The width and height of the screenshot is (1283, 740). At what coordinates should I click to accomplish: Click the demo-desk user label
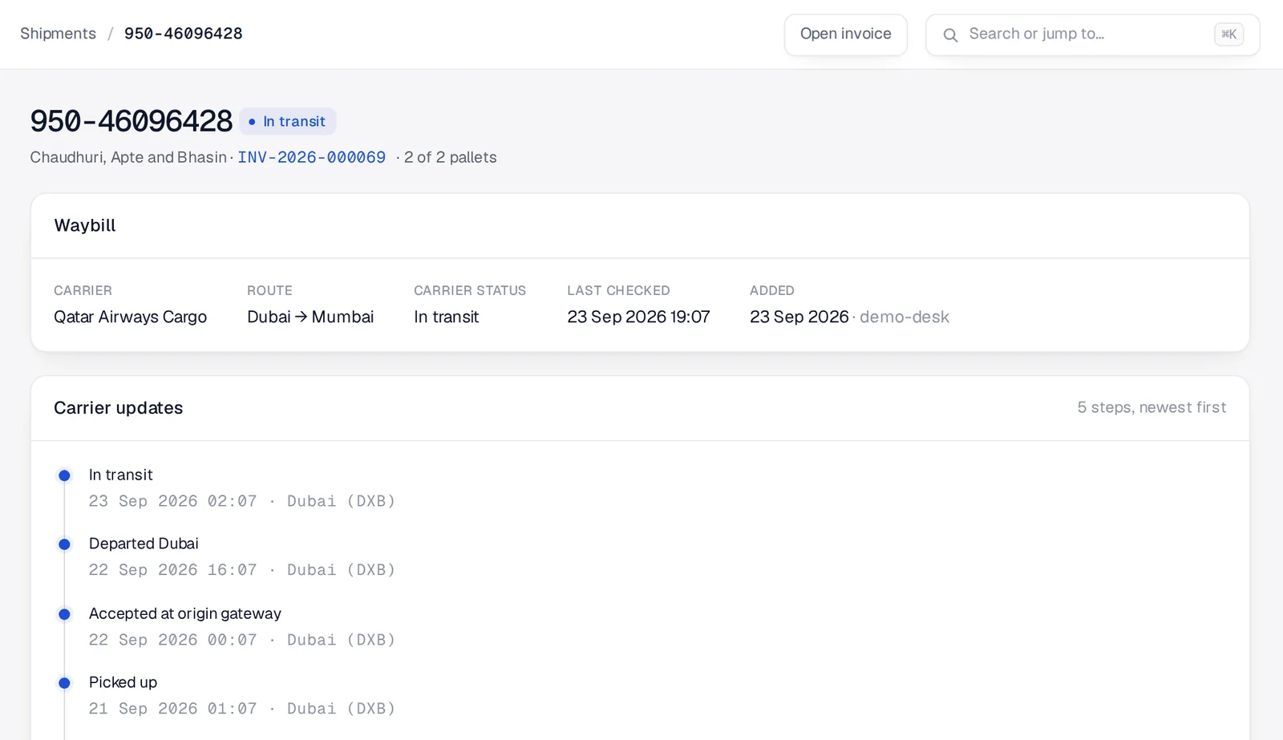click(x=905, y=317)
